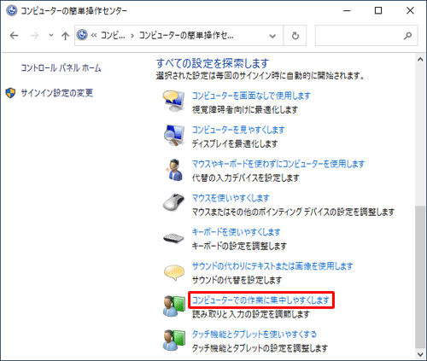Click the monitor with magnifier icon
Viewport: 427px width, 361px height.
click(173, 136)
